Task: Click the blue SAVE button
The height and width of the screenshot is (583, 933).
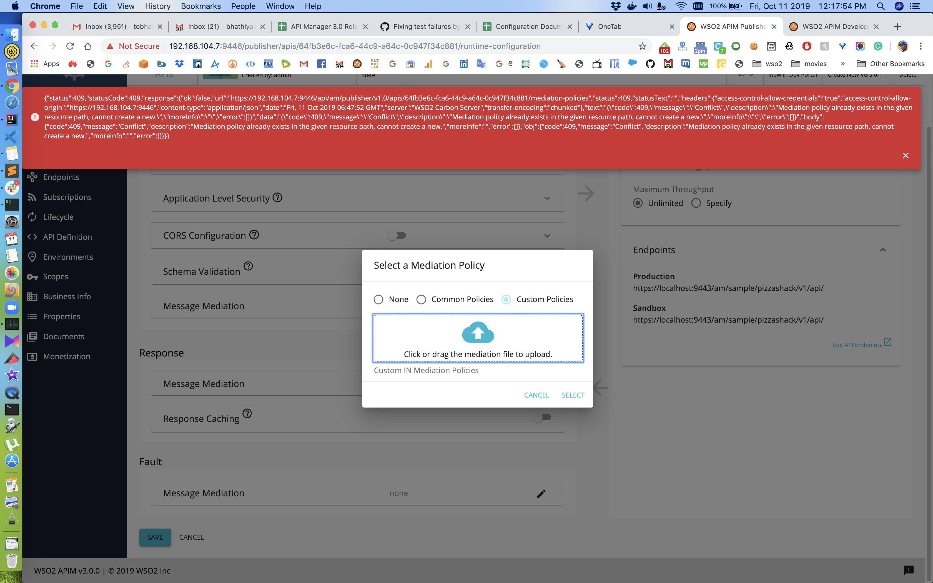Action: (155, 537)
